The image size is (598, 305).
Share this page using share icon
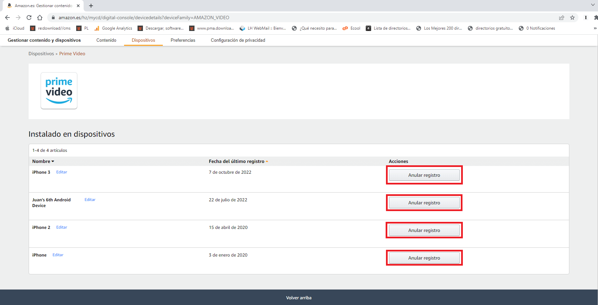[562, 18]
